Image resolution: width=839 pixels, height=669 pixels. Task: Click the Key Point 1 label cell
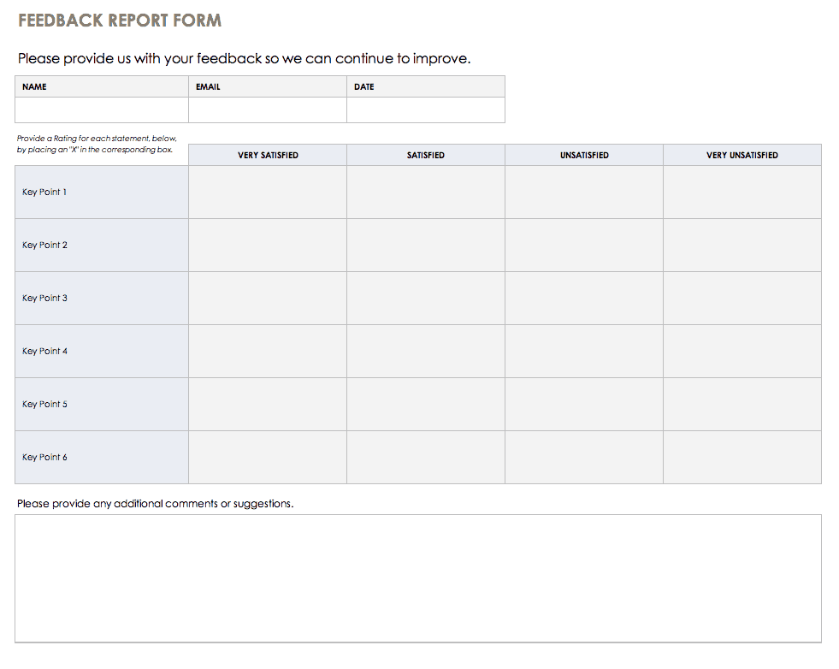(x=102, y=192)
